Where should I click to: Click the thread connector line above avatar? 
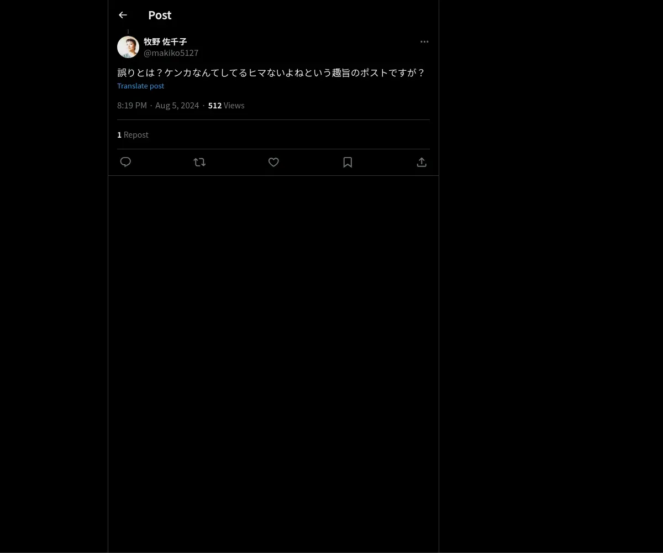pos(128,32)
